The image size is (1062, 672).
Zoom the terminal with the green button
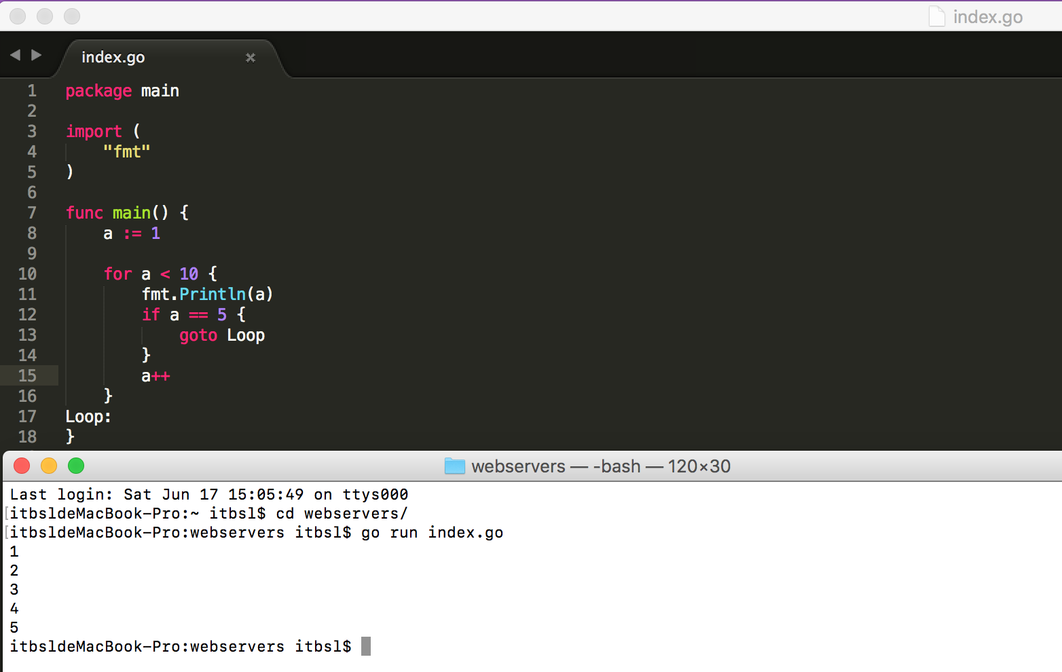(x=76, y=466)
